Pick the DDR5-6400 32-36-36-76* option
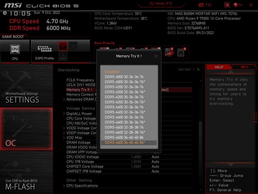The height and width of the screenshot is (194, 258). (125, 112)
